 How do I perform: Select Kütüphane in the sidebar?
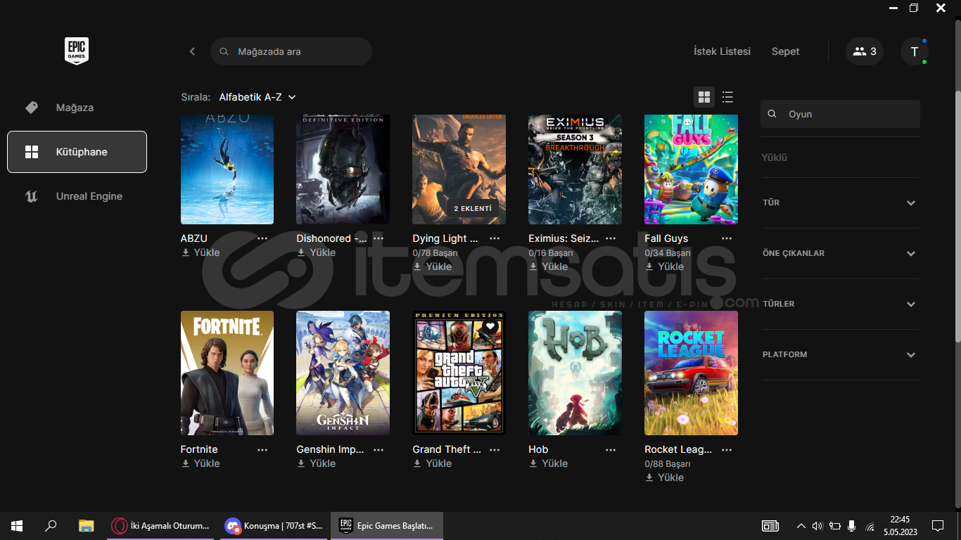(x=77, y=152)
